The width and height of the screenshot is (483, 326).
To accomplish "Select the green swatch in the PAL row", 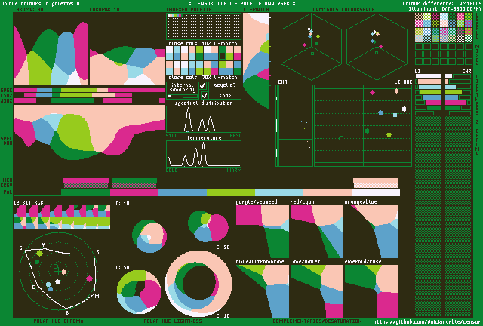I will pos(86,192).
